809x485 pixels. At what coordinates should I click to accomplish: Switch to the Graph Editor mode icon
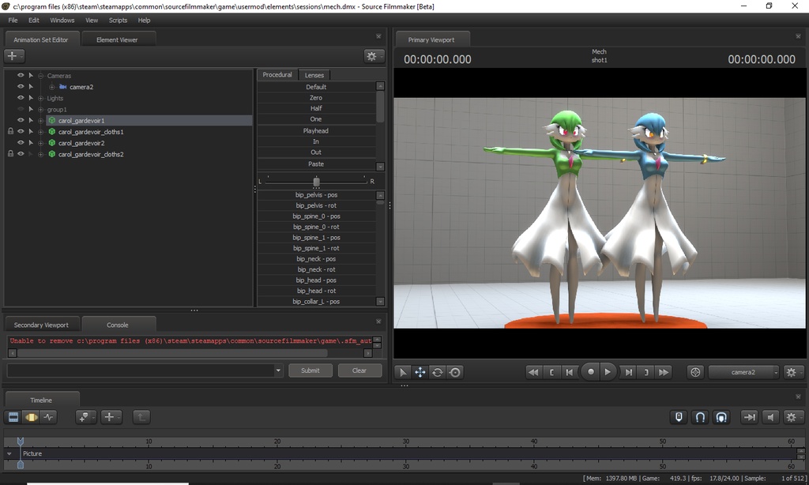(x=49, y=416)
